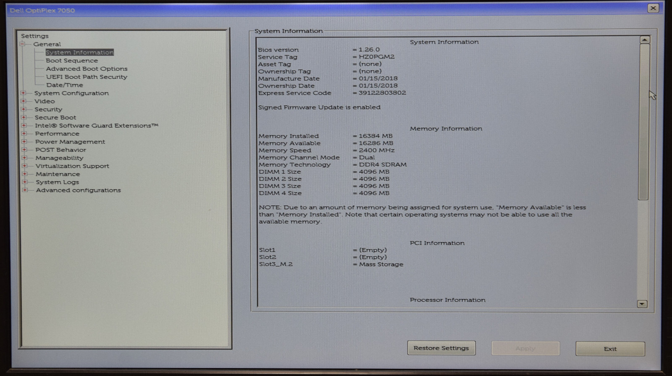
Task: Click the Memory Installed value 16384 MB
Action: [x=376, y=136]
